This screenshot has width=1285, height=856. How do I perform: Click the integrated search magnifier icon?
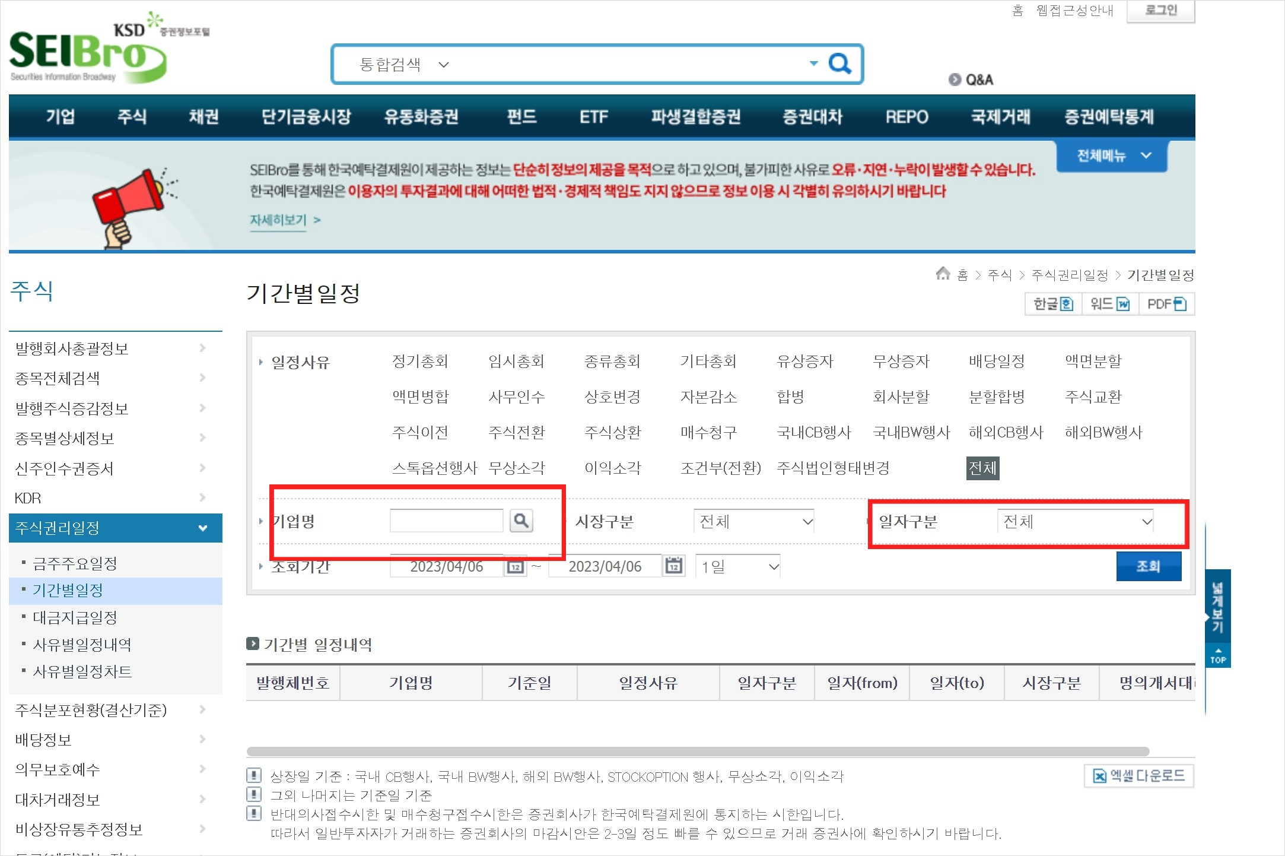pyautogui.click(x=839, y=63)
